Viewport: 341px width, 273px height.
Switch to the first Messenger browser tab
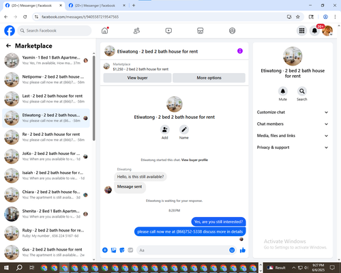[x=32, y=5]
